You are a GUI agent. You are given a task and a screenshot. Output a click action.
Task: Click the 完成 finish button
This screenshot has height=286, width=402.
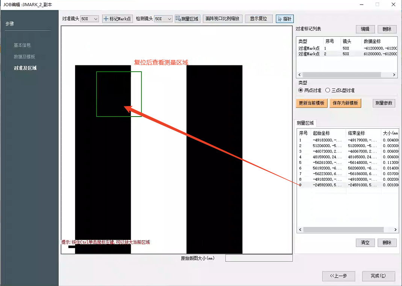[378, 276]
